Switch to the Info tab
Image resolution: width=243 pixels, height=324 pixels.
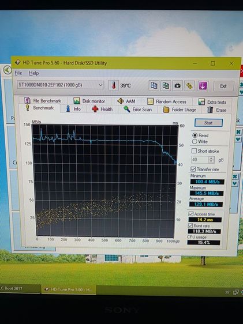(73, 109)
